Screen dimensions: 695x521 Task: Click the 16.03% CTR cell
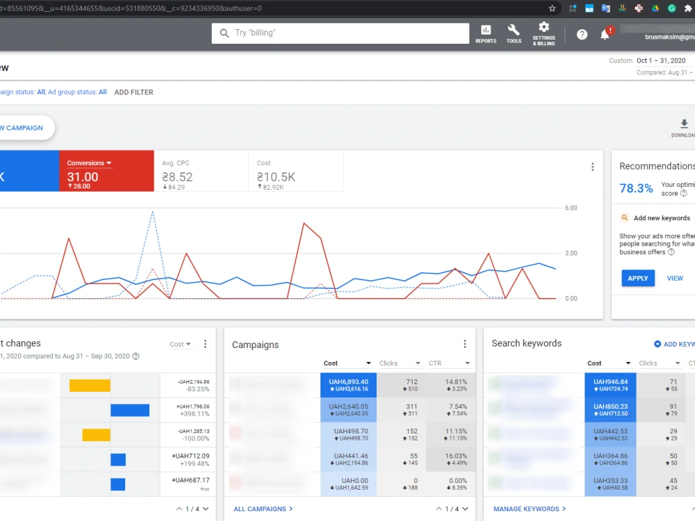(450, 459)
